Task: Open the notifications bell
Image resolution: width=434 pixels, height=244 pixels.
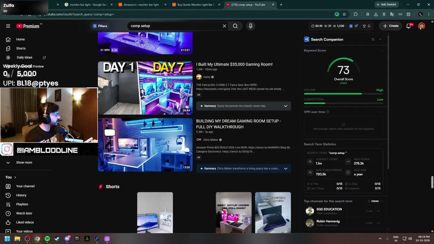Action: coord(409,26)
